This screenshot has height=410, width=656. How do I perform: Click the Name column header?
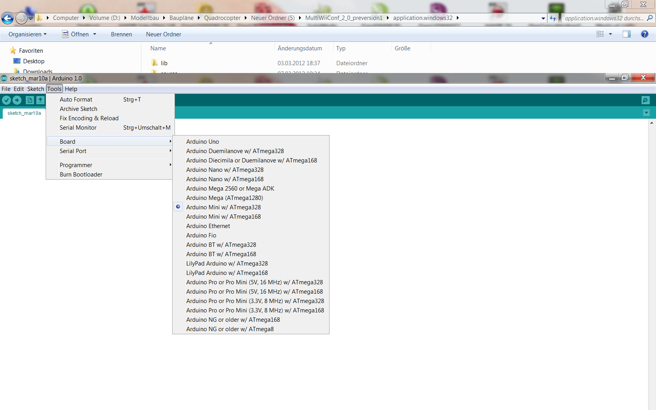coord(158,48)
